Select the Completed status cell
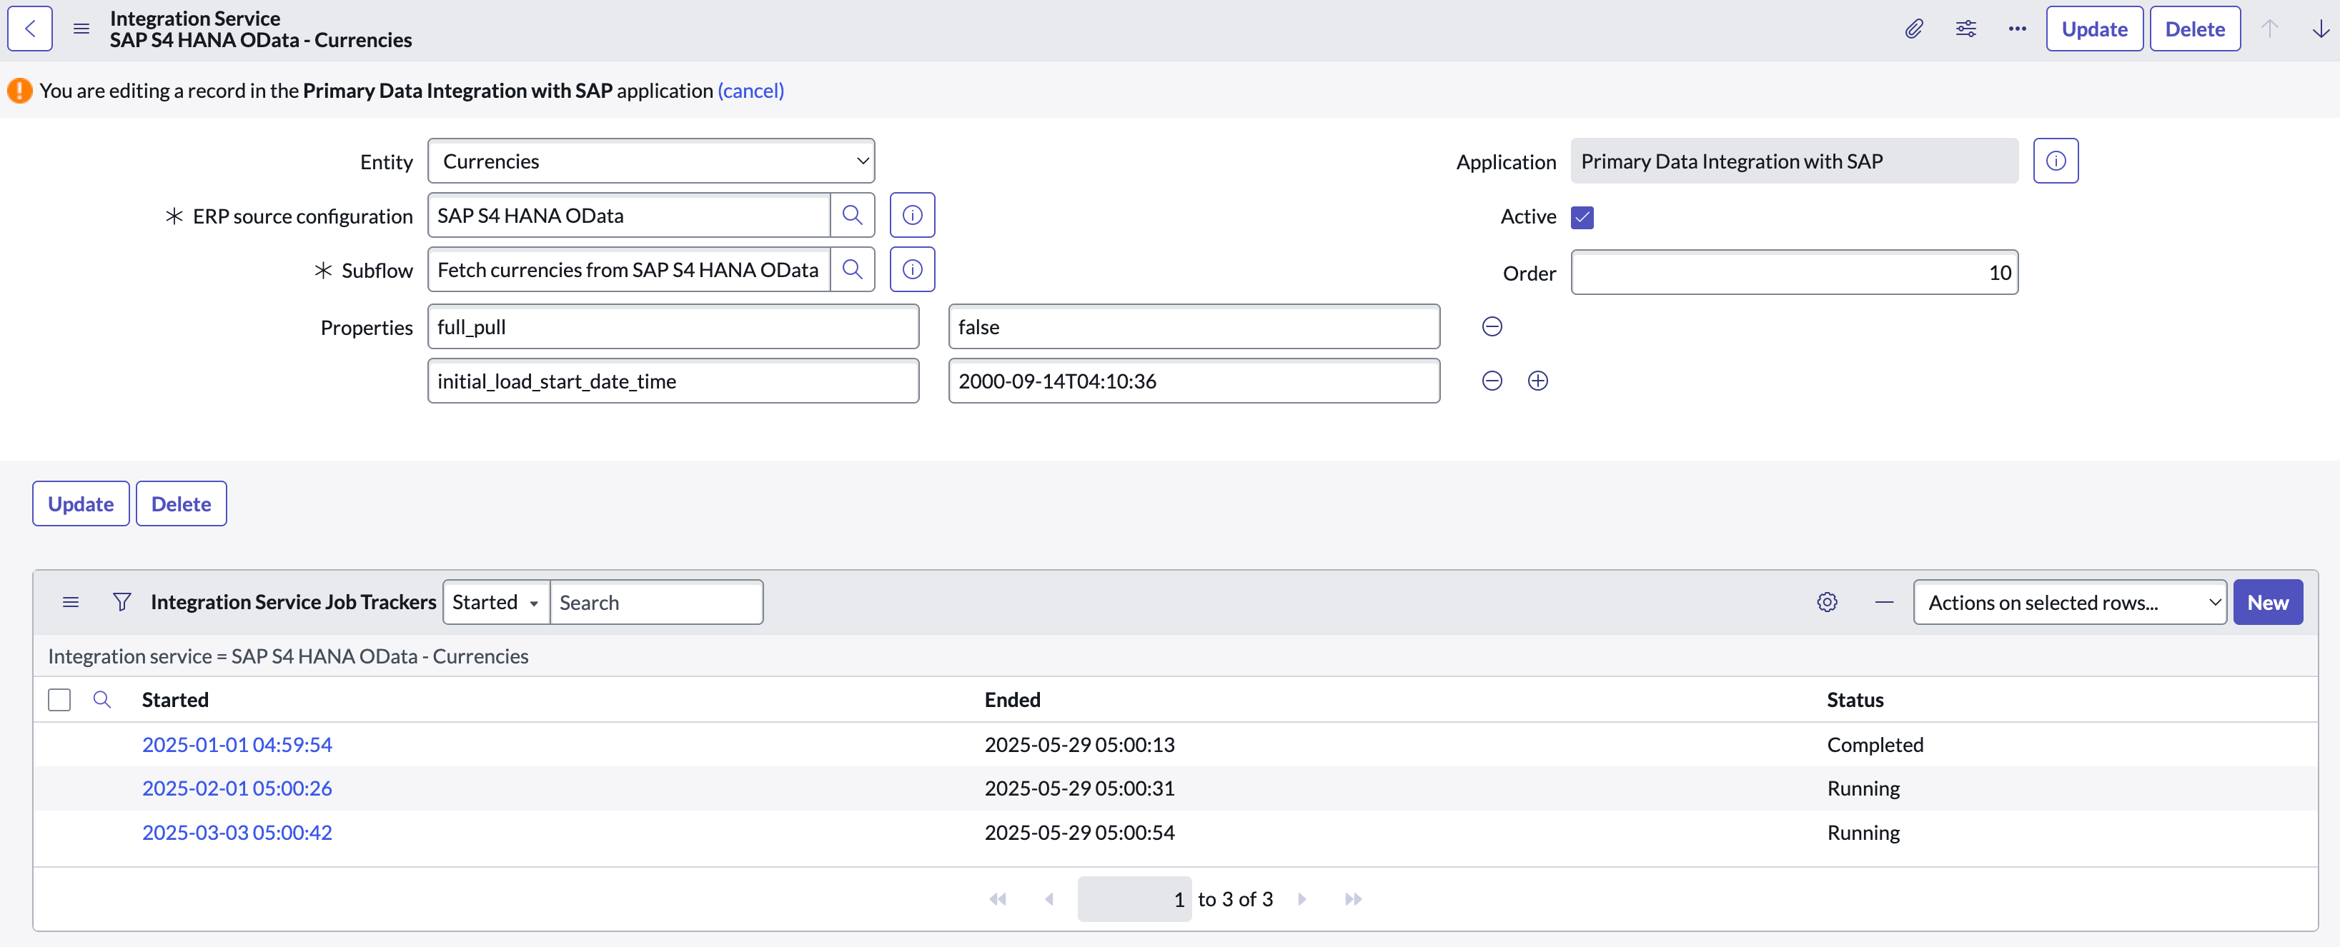The height and width of the screenshot is (947, 2340). pyautogui.click(x=1875, y=744)
